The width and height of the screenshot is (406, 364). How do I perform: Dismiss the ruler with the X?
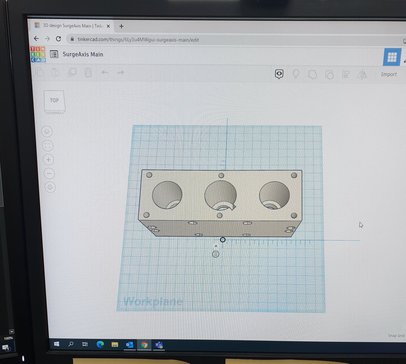coord(216,246)
